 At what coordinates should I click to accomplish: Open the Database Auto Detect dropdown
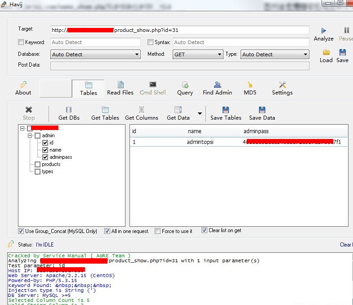(x=95, y=54)
